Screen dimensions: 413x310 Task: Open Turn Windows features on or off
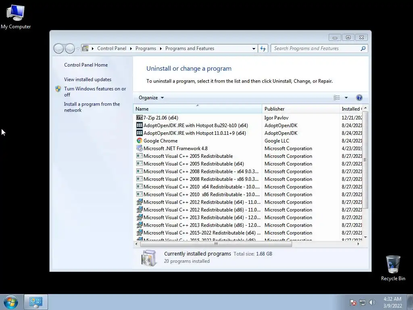(x=95, y=92)
